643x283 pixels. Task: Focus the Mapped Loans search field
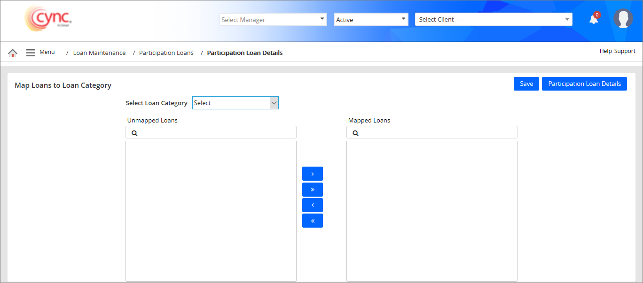pos(437,133)
